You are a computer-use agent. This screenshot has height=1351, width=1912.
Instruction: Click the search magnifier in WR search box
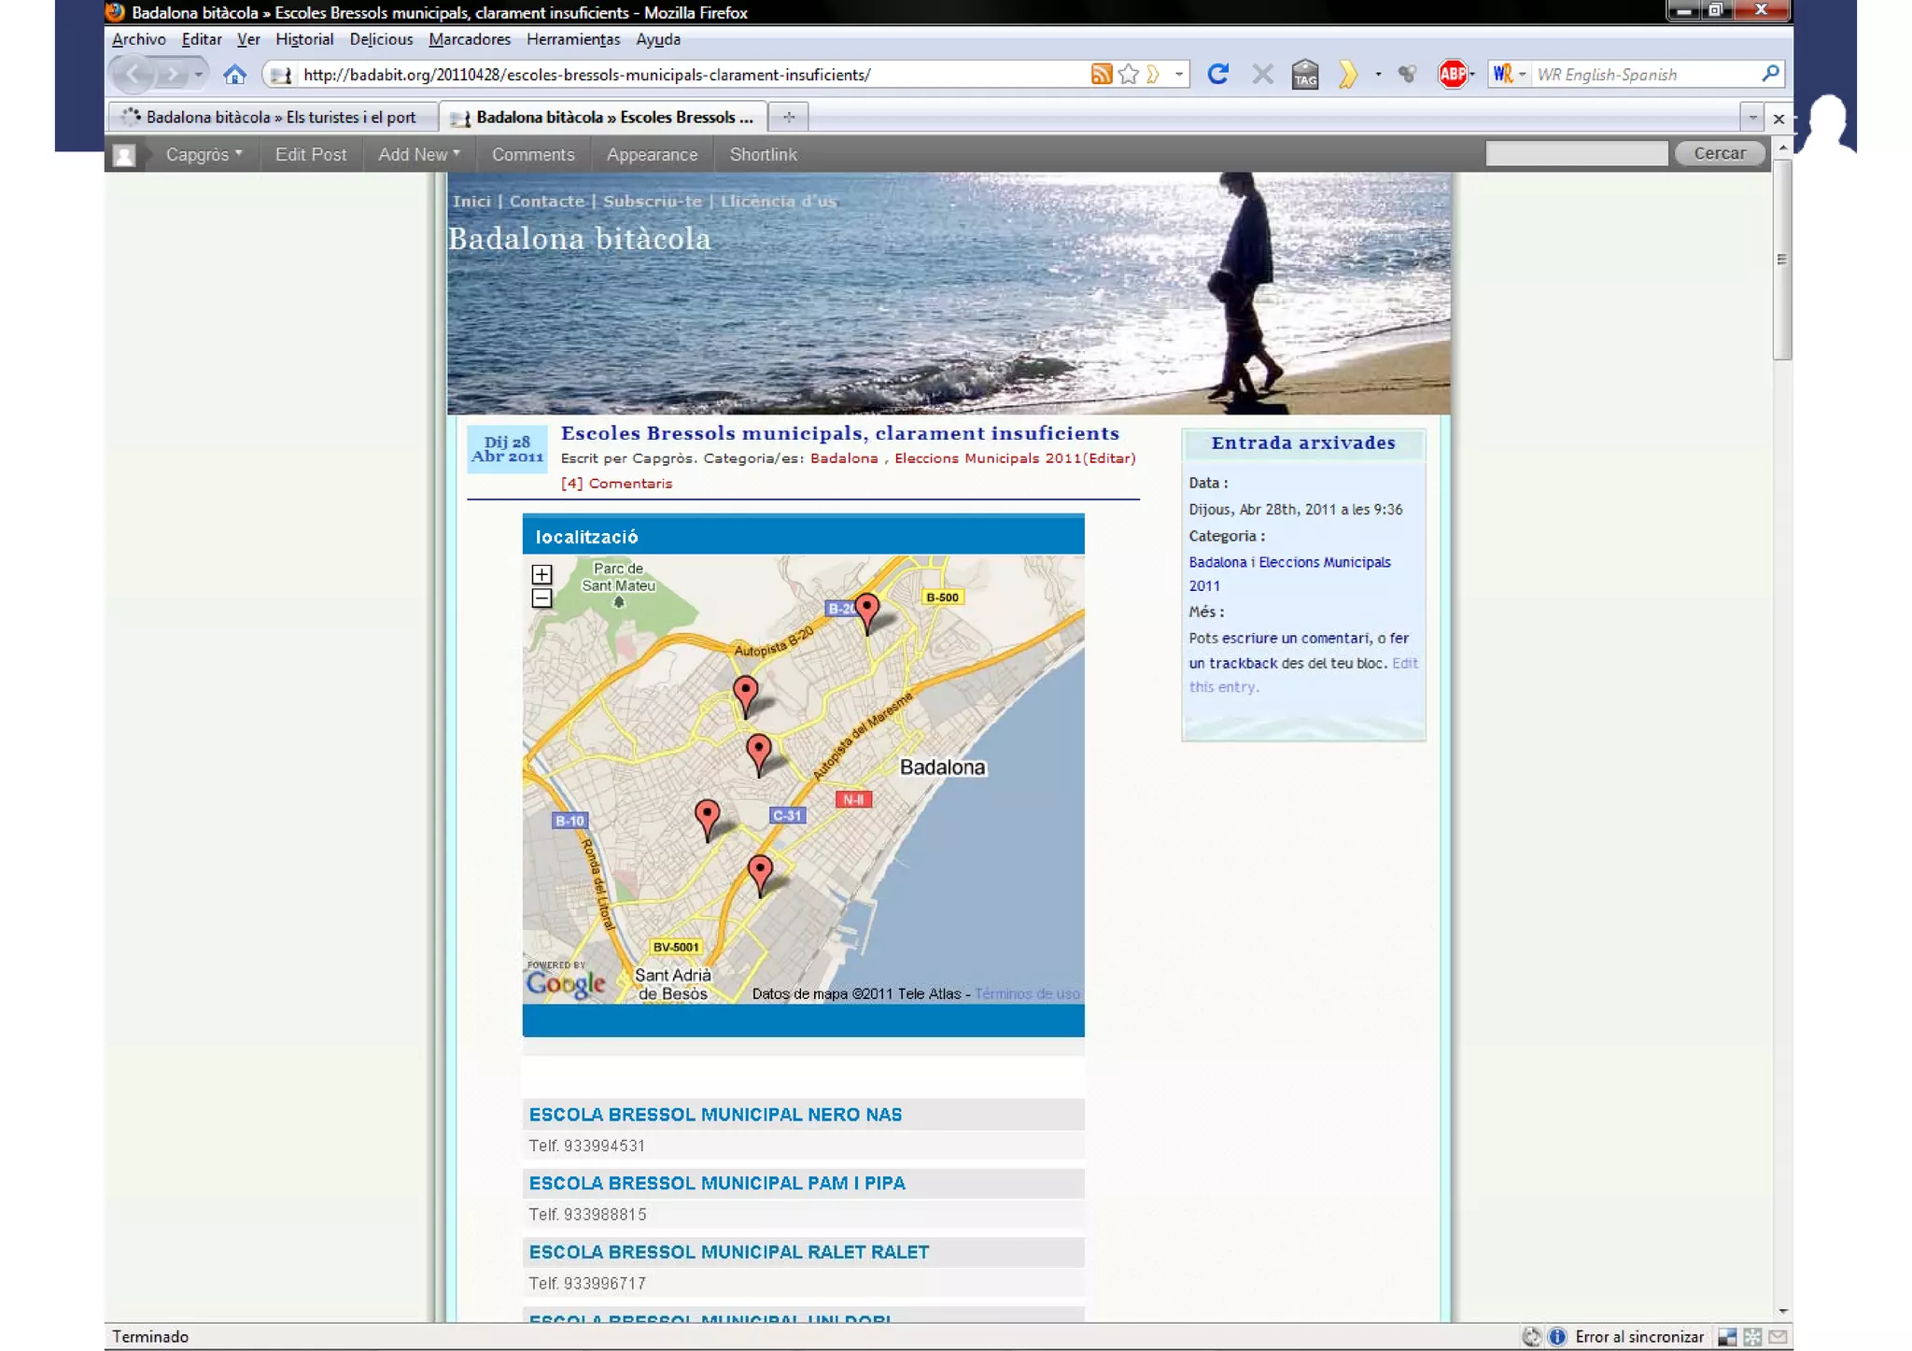click(1770, 74)
